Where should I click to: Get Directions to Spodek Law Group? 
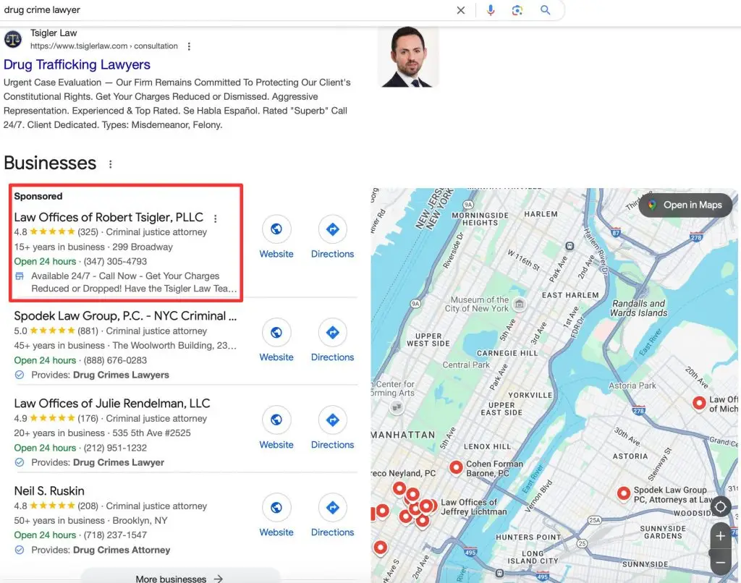click(x=332, y=333)
